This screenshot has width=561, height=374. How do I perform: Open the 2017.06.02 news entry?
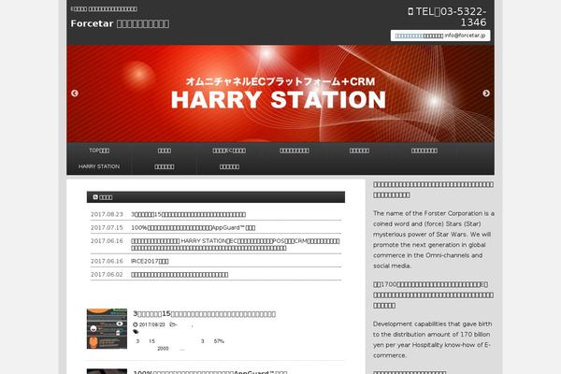[x=180, y=275]
